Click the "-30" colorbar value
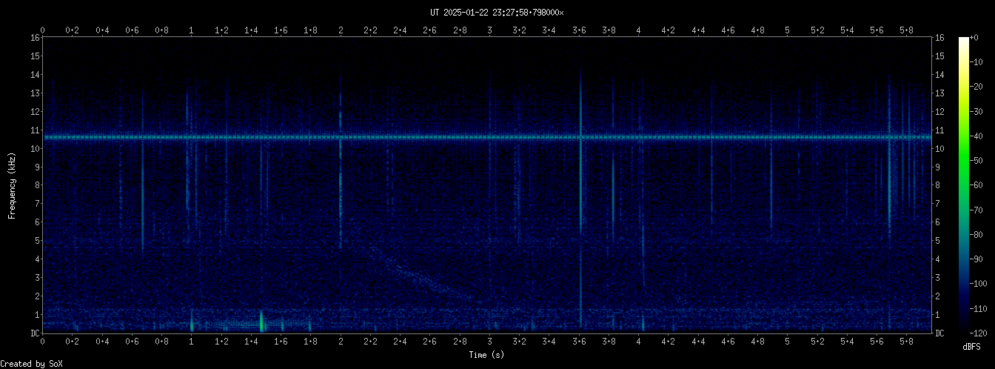Image resolution: width=995 pixels, height=369 pixels. coord(976,111)
